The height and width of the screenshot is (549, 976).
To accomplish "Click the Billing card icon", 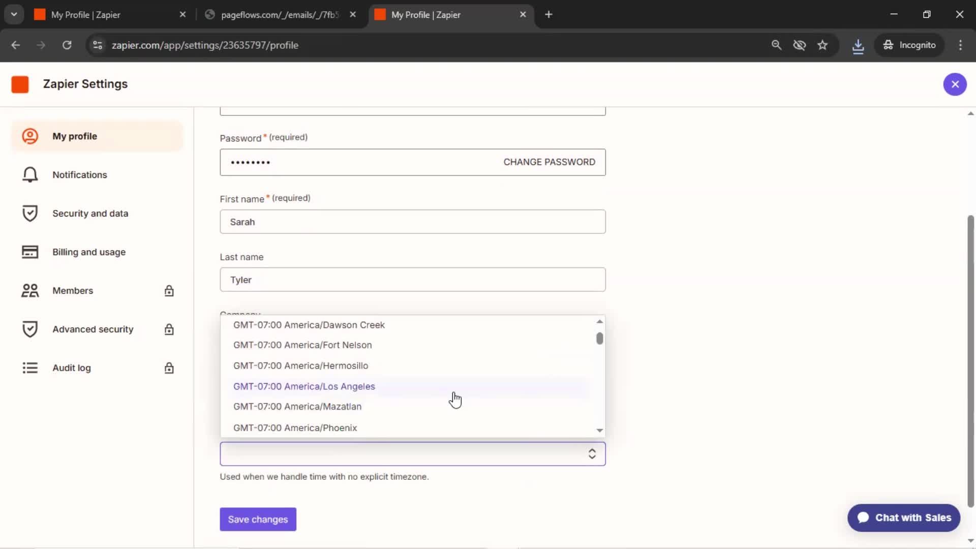I will (x=30, y=252).
